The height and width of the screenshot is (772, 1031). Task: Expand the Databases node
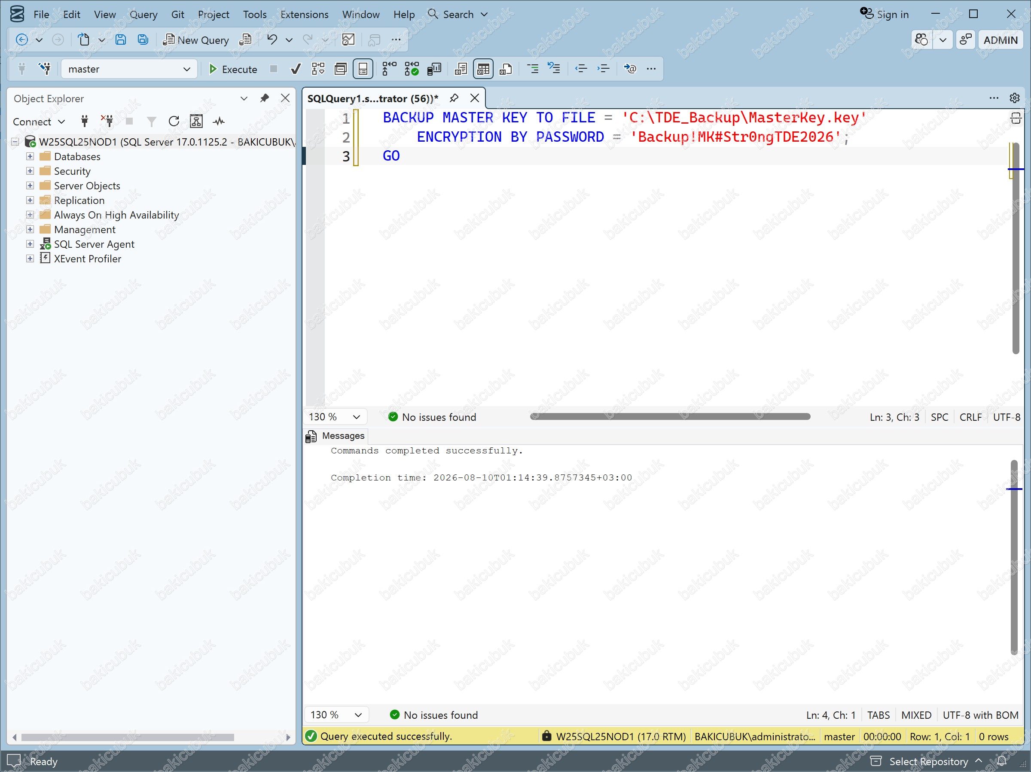[x=30, y=156]
